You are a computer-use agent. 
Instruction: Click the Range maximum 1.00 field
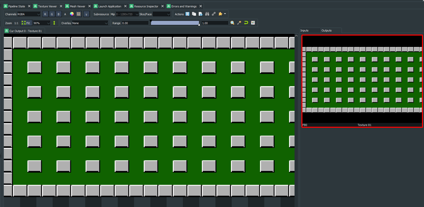(215, 23)
